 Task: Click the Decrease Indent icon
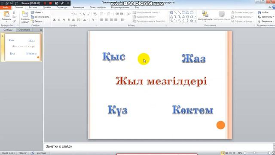(x=117, y=14)
